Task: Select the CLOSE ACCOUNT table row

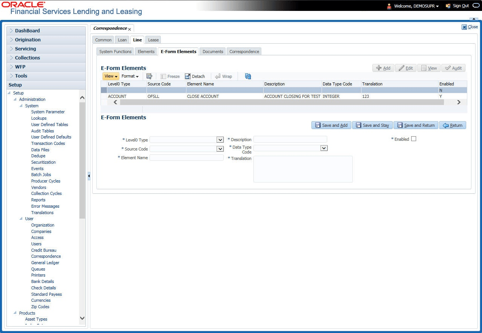Action: [284, 96]
